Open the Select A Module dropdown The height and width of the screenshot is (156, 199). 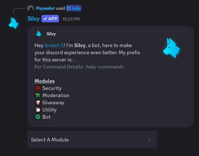click(92, 140)
